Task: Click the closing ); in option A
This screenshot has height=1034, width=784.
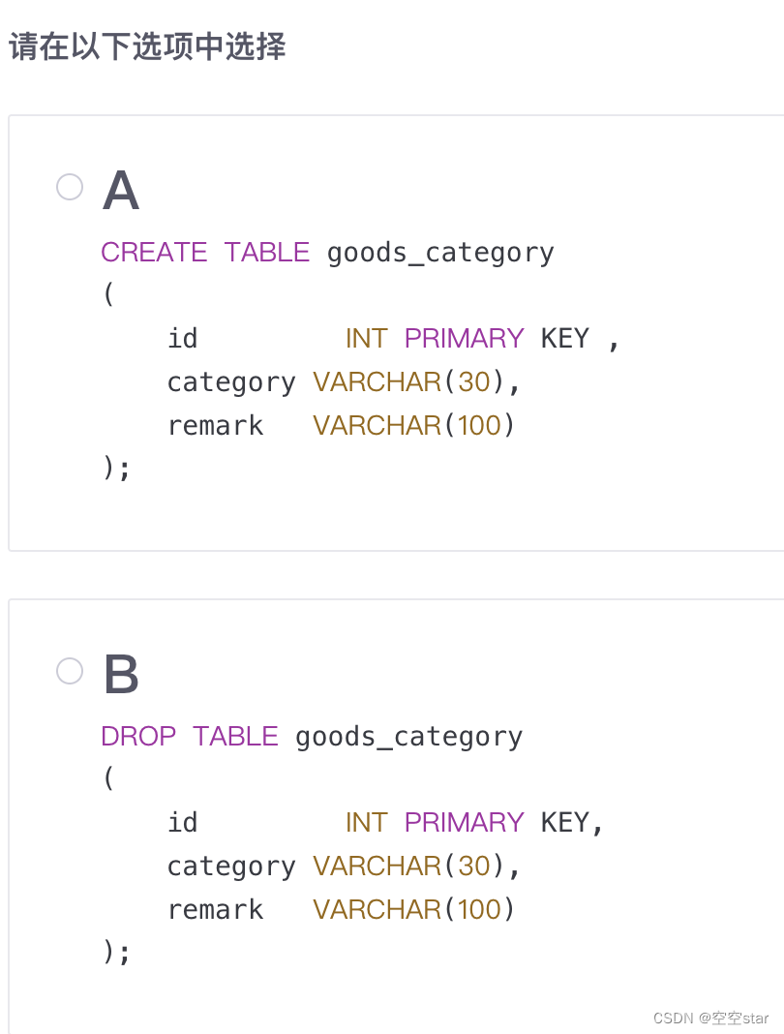Action: (117, 469)
